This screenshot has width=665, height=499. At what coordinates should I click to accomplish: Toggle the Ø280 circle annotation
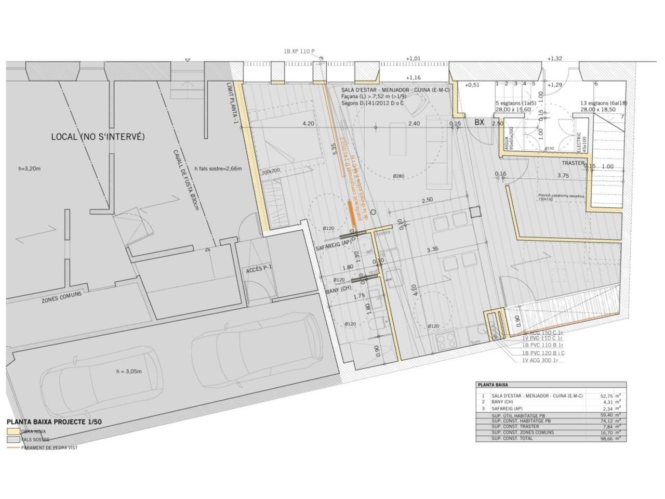[398, 176]
